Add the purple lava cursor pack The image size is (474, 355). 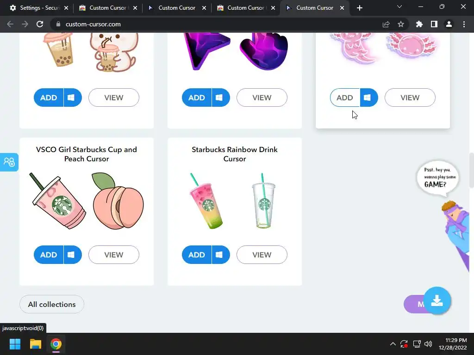click(197, 98)
